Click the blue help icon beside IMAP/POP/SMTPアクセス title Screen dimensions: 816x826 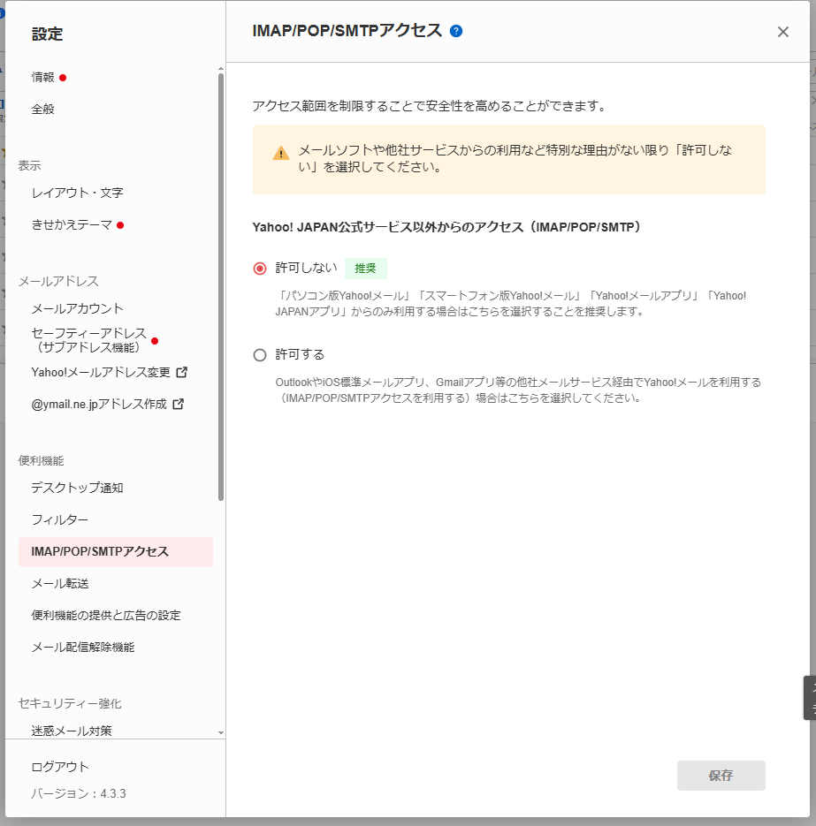456,31
